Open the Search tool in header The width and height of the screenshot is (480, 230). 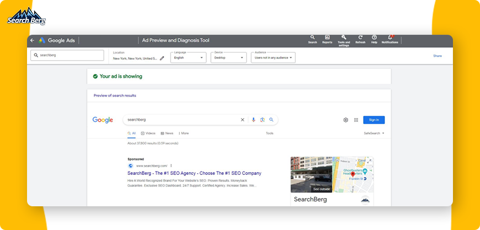click(312, 39)
